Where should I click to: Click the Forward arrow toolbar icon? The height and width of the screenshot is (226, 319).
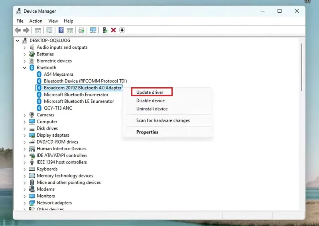point(26,30)
